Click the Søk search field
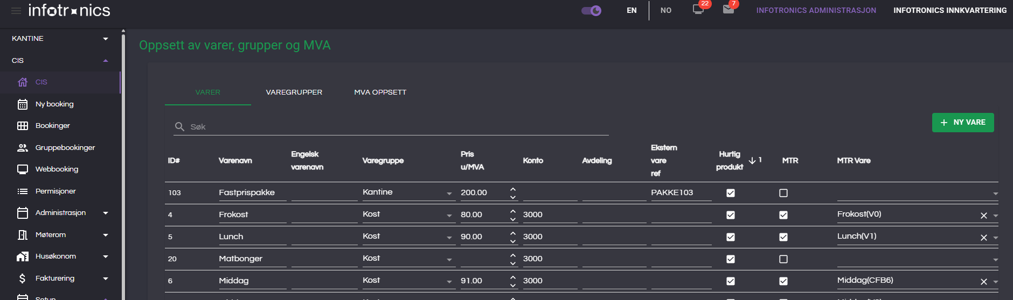 [399, 127]
